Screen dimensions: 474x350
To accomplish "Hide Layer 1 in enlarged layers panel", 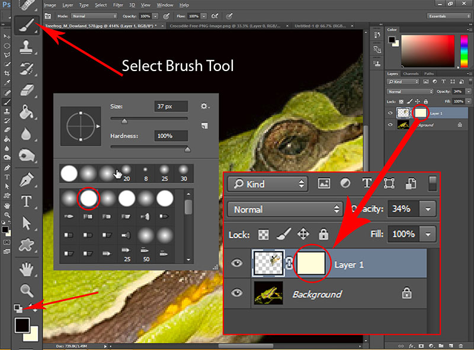I will click(x=237, y=264).
